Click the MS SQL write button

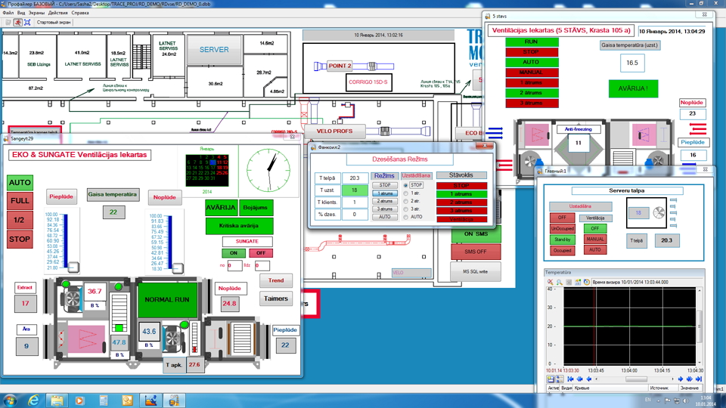[x=476, y=271]
